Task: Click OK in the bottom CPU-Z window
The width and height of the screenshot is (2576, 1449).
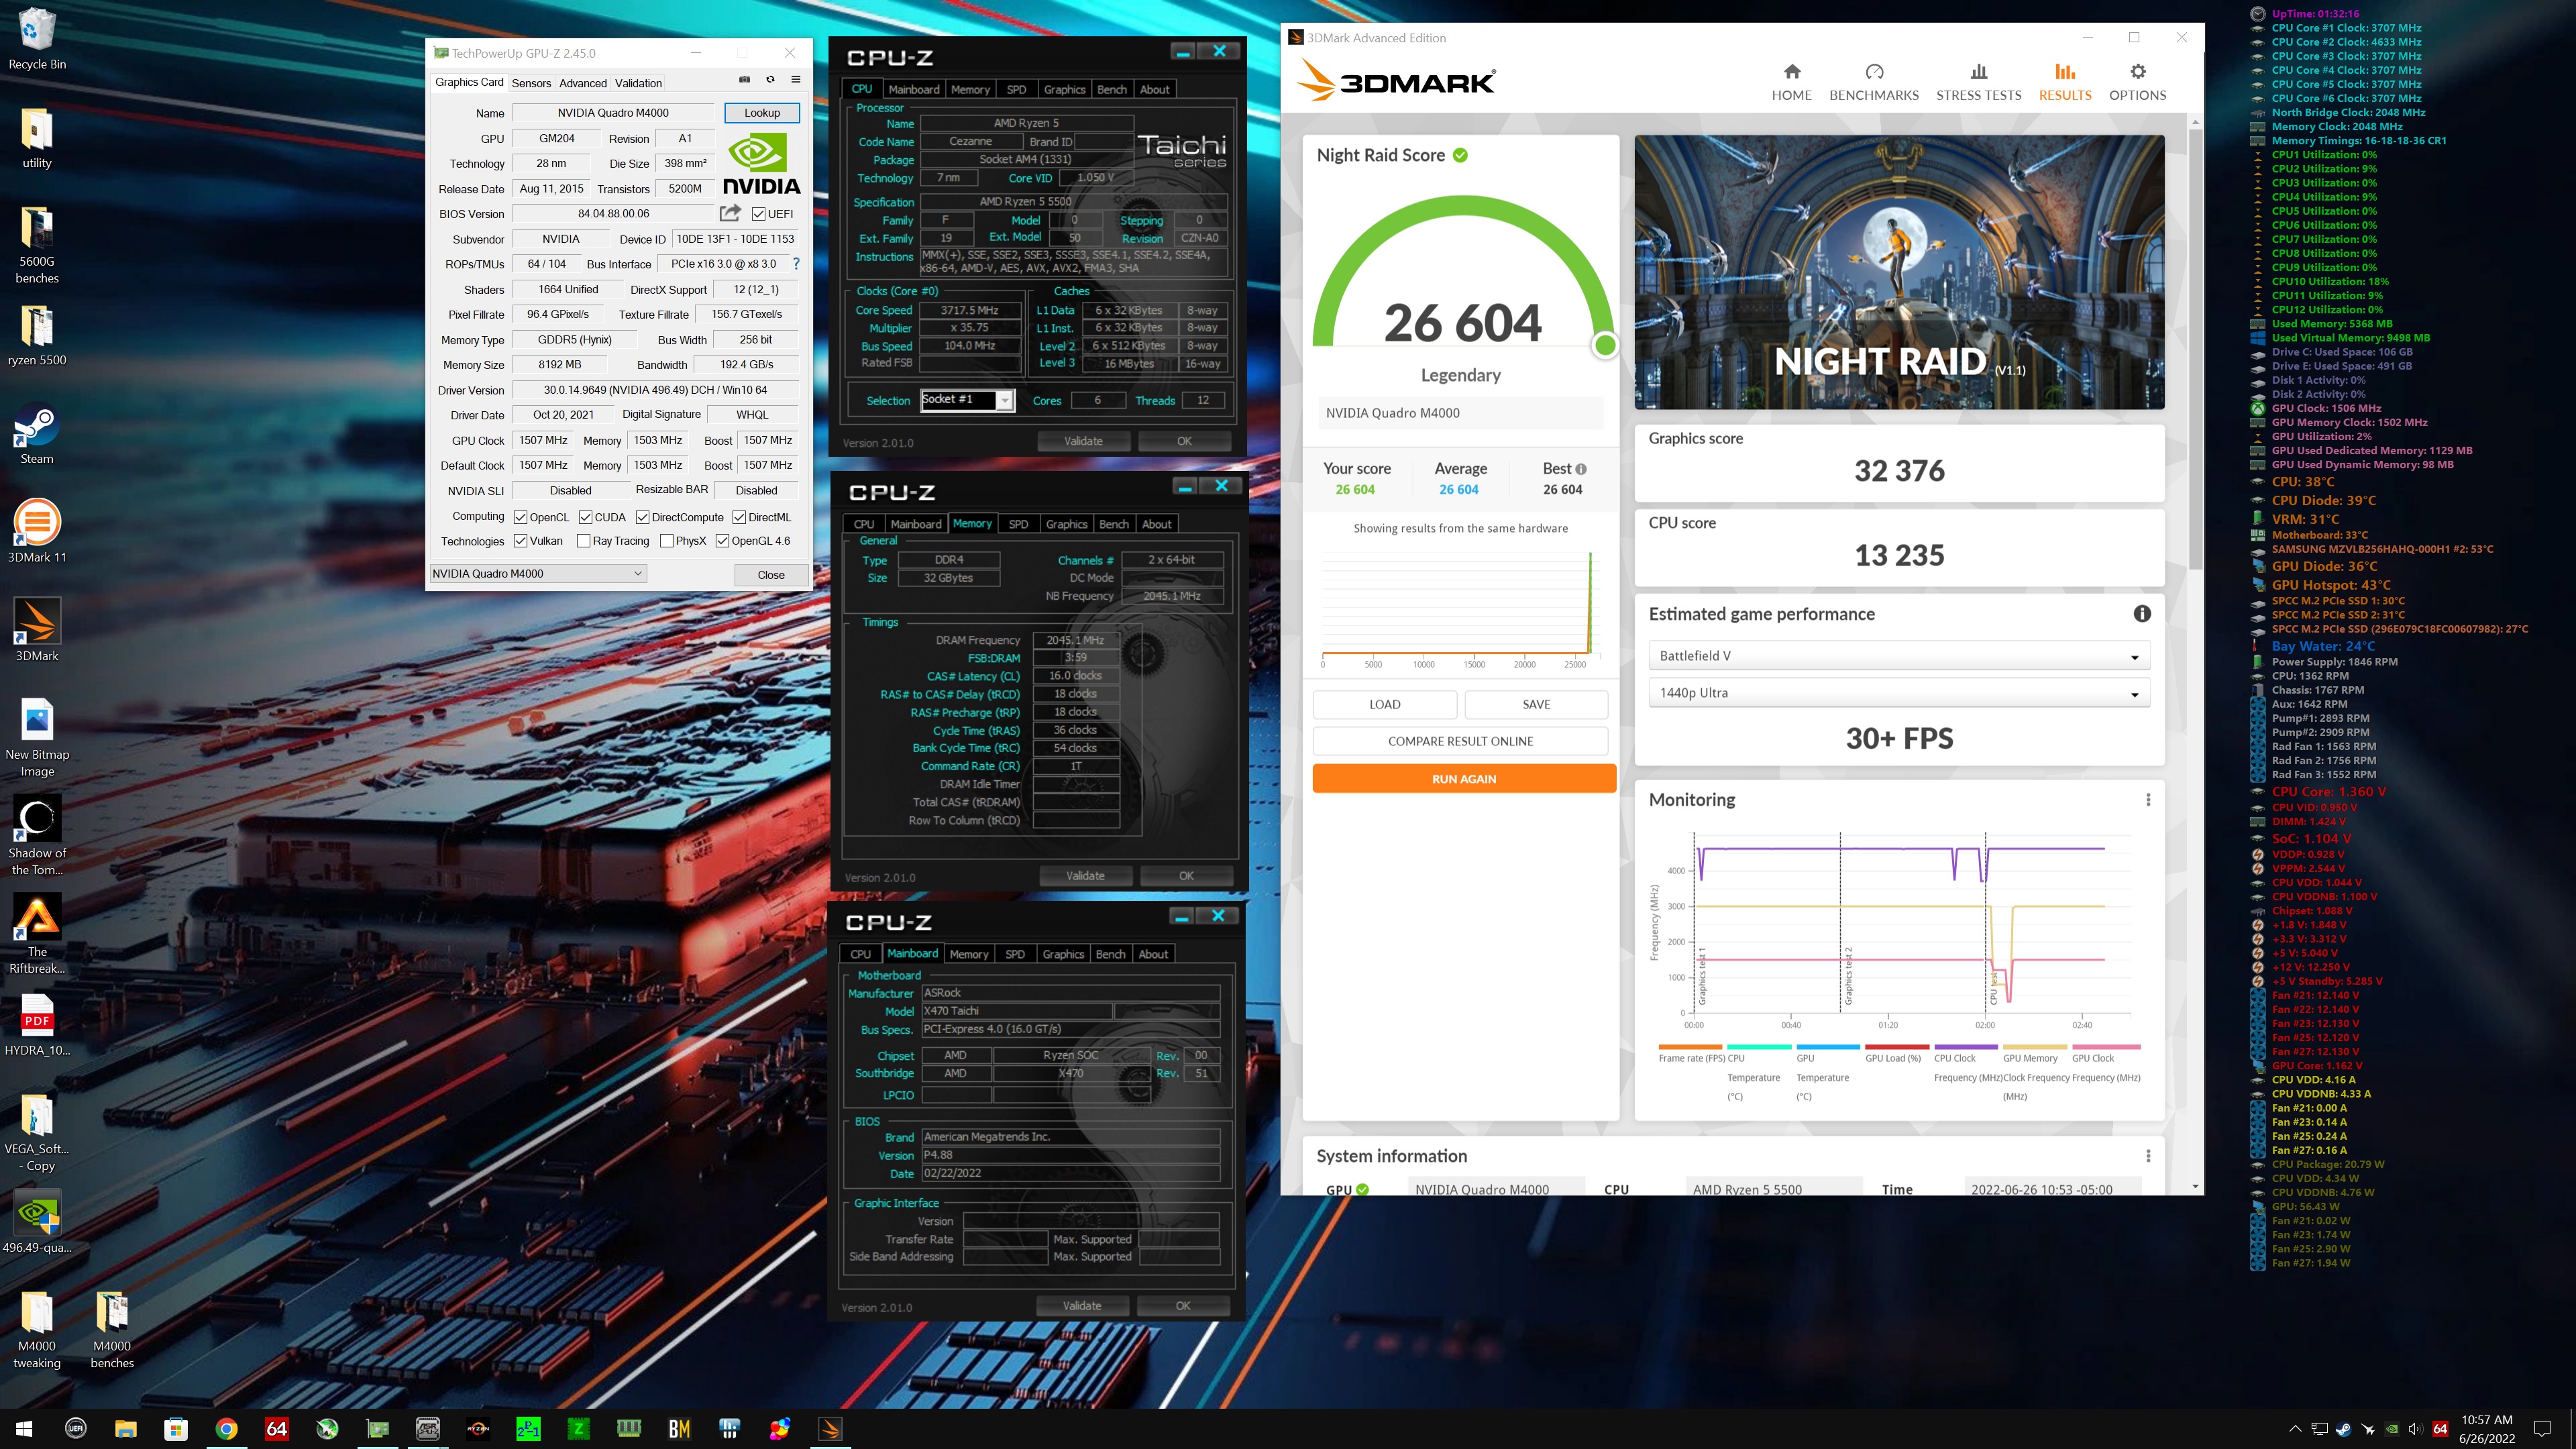Action: (1183, 1306)
